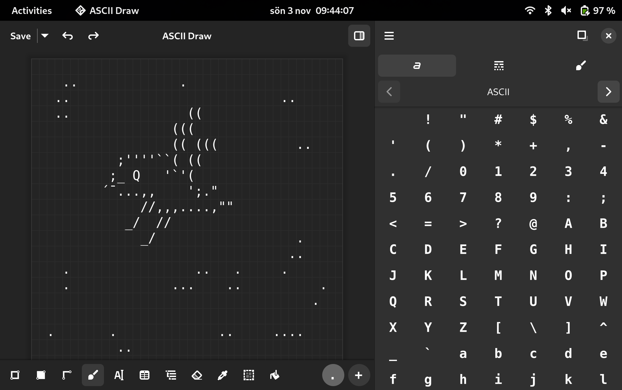Open the hamburger main menu
Image resolution: width=622 pixels, height=390 pixels.
[389, 36]
